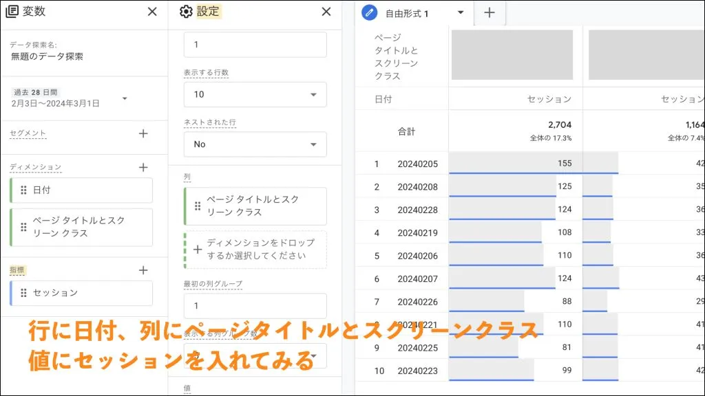Image resolution: width=705 pixels, height=396 pixels.
Task: Click the 無題のデータ探索 exploration name
Action: click(48, 56)
